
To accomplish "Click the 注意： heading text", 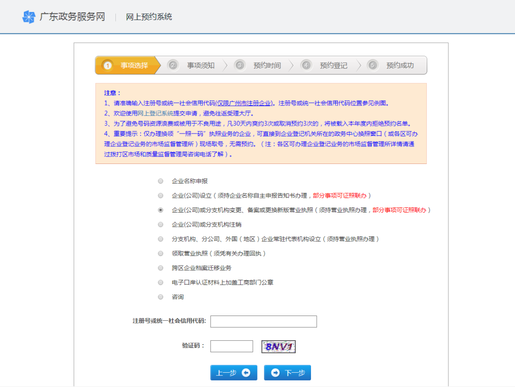I will pyautogui.click(x=113, y=93).
